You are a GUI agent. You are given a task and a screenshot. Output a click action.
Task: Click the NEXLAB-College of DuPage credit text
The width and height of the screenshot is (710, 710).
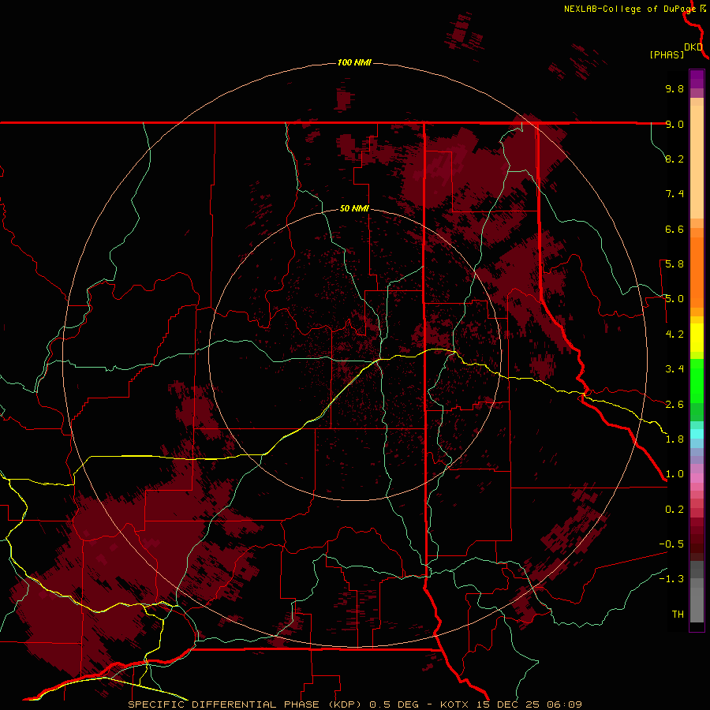pyautogui.click(x=630, y=9)
